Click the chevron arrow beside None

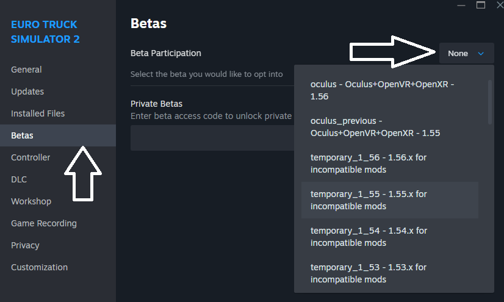coord(481,54)
